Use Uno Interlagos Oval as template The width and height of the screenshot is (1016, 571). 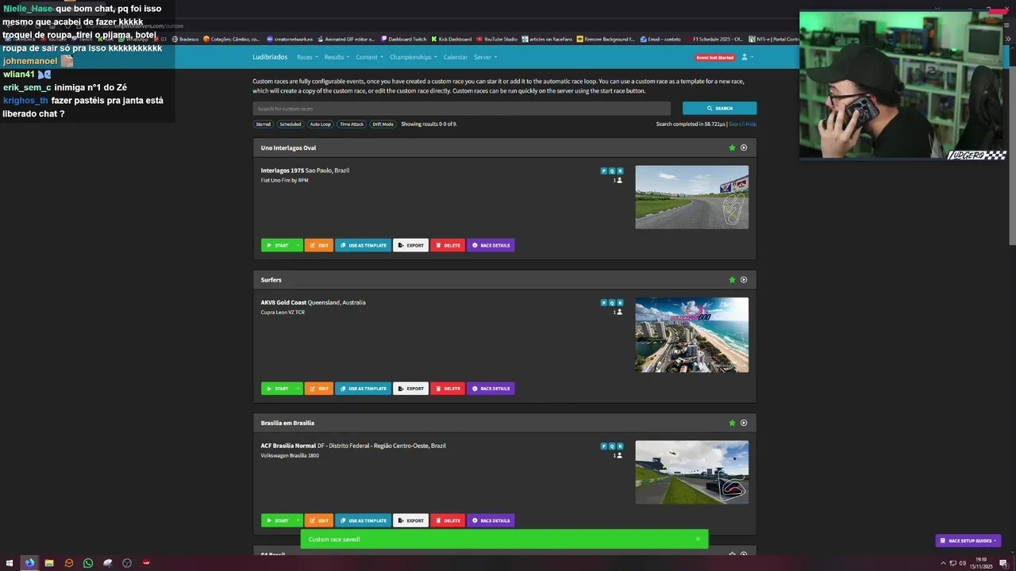(x=364, y=245)
